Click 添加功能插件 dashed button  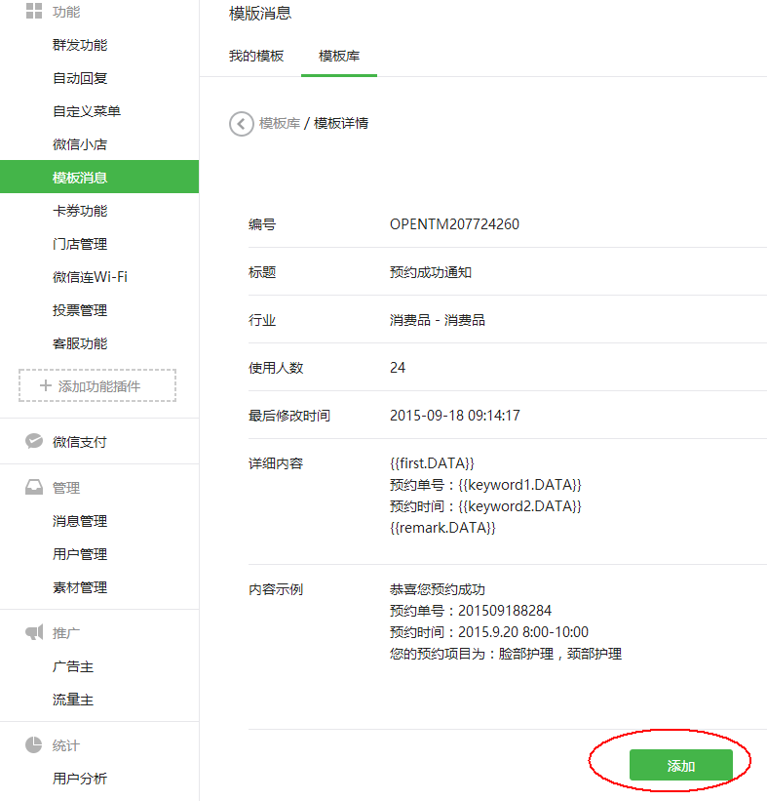[x=97, y=385]
